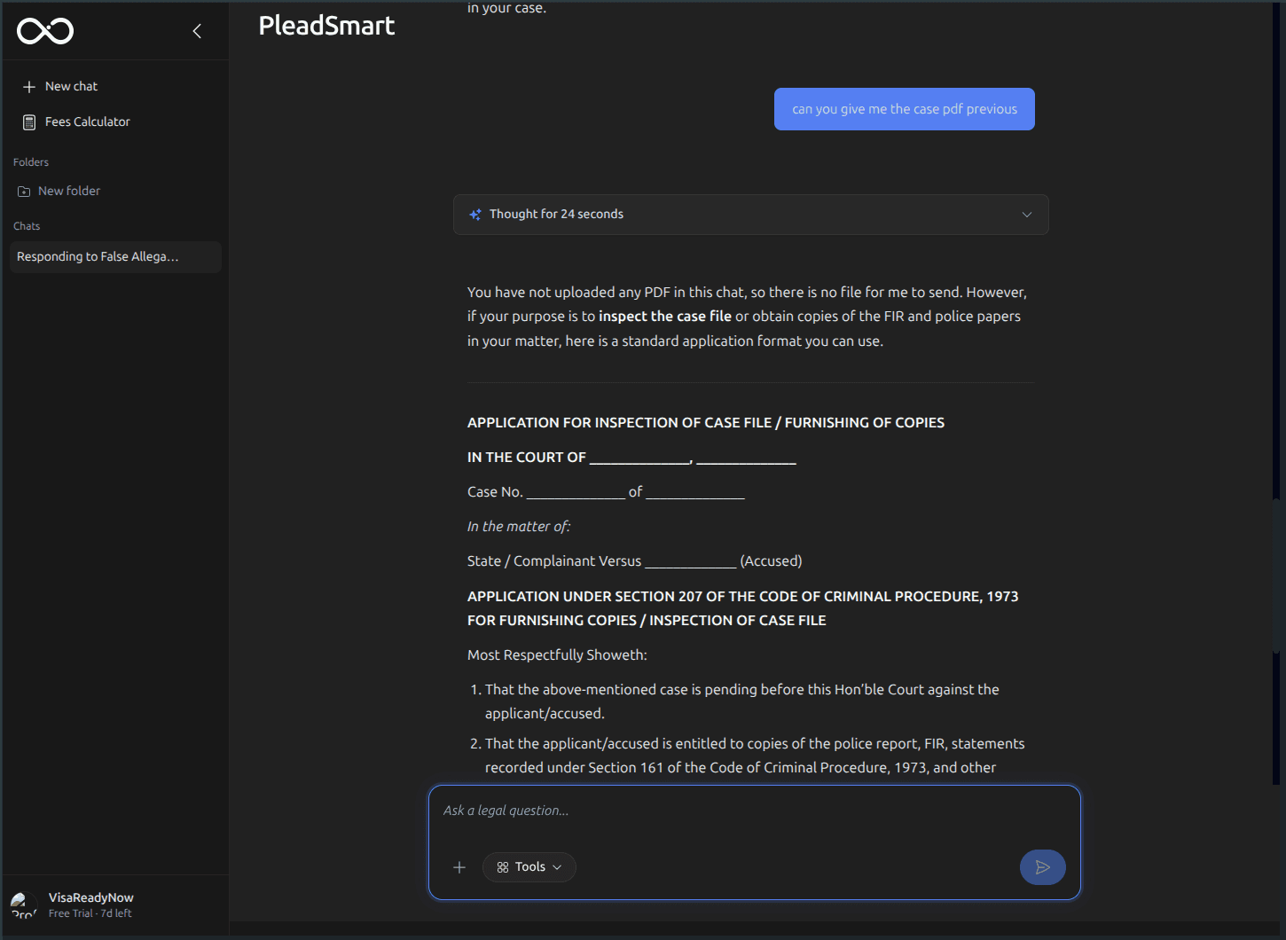
Task: Click the Case No. line
Action: [x=606, y=492]
